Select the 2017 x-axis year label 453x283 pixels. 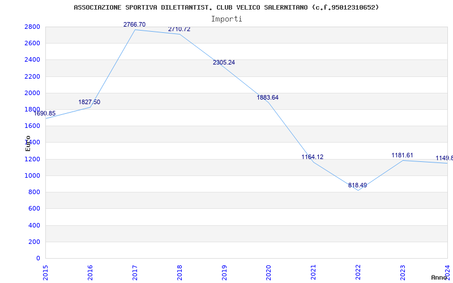click(x=135, y=273)
